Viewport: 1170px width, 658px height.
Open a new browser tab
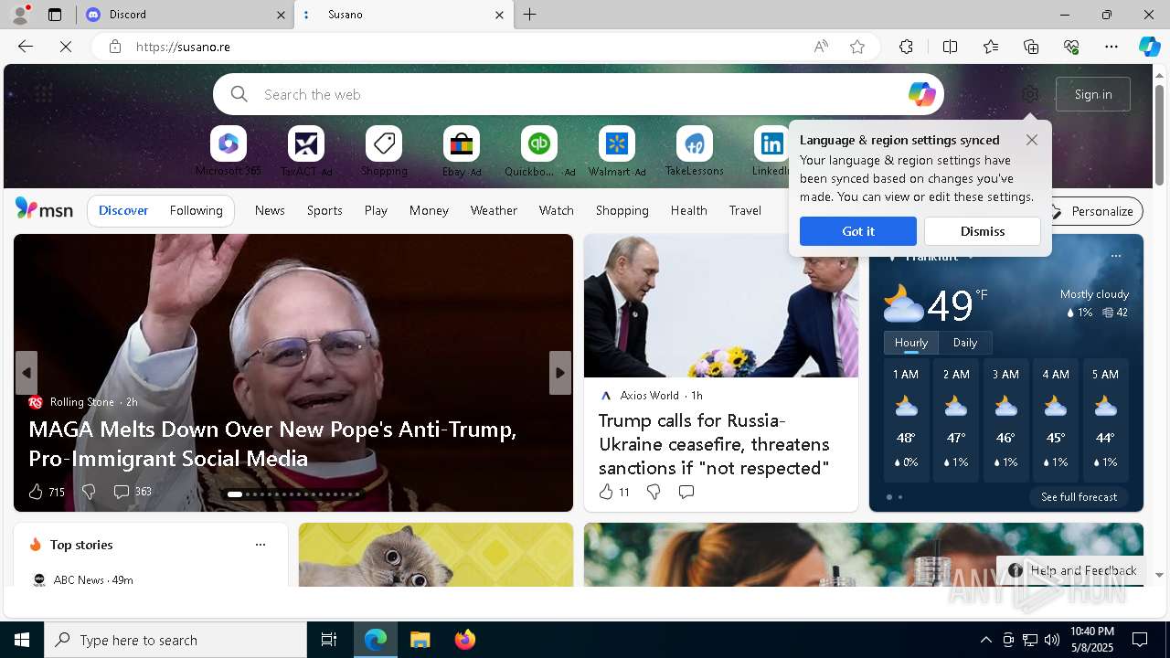coord(530,15)
